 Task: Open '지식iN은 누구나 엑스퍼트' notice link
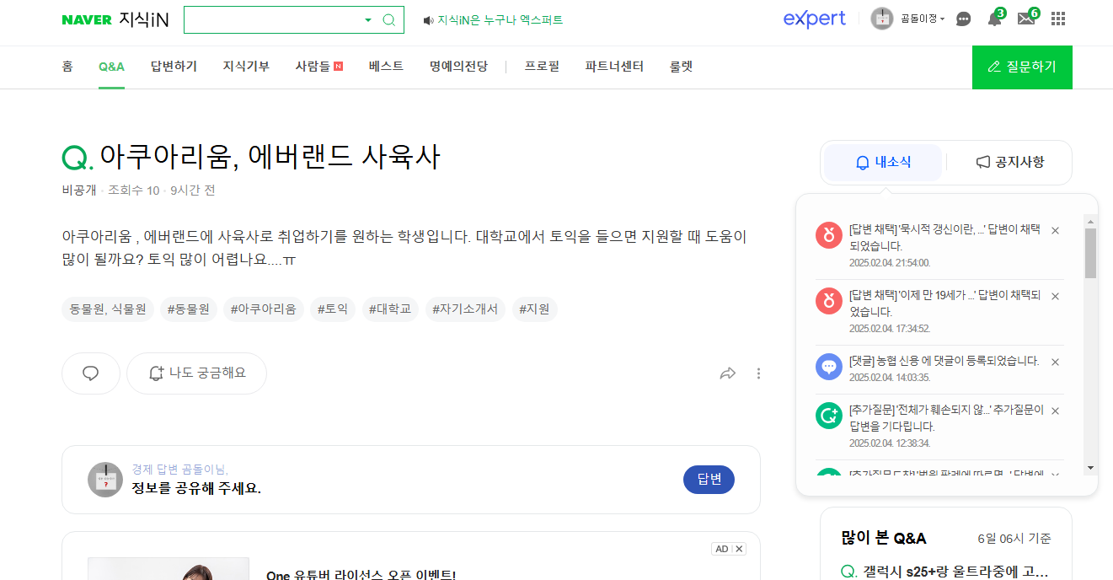pos(500,20)
